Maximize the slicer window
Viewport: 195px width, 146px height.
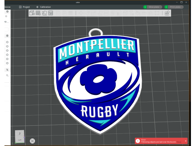[182, 2]
